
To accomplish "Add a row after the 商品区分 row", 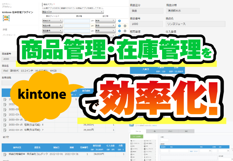I will 119,21.
